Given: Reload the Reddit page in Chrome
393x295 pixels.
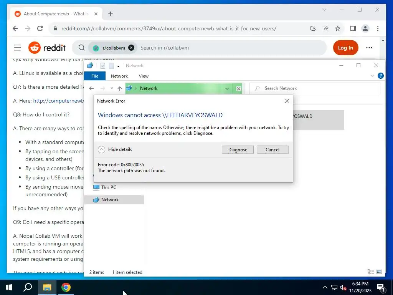Looking at the screenshot, I should [x=40, y=28].
